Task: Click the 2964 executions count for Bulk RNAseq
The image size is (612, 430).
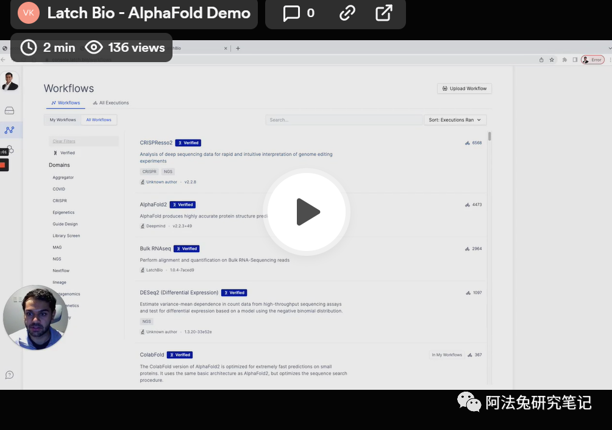Action: point(474,248)
